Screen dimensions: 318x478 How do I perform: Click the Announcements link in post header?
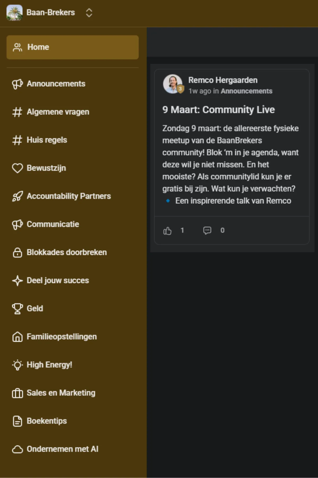(x=246, y=91)
